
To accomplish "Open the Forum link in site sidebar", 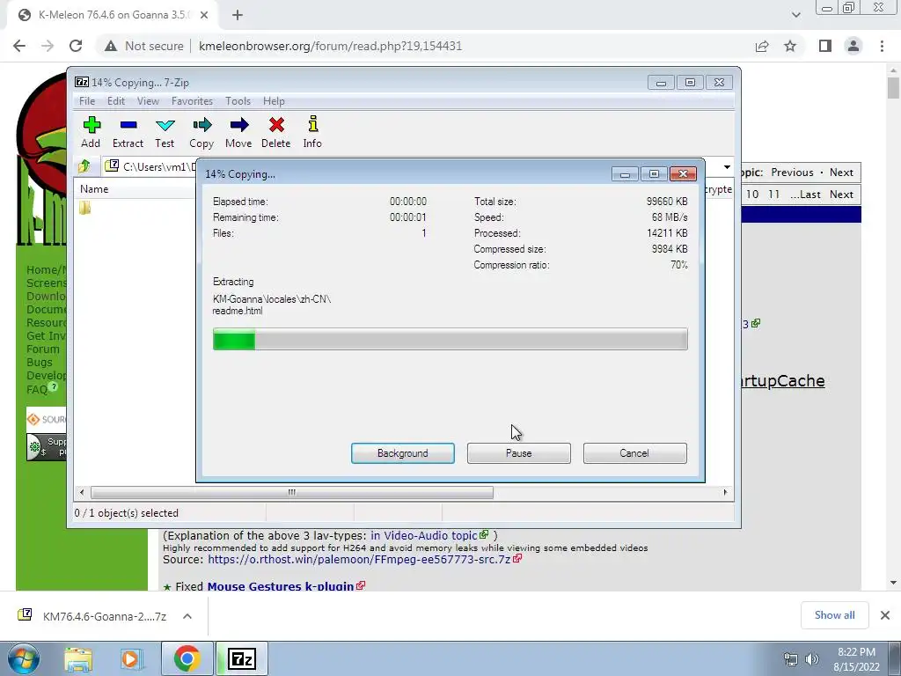I will 43,349.
